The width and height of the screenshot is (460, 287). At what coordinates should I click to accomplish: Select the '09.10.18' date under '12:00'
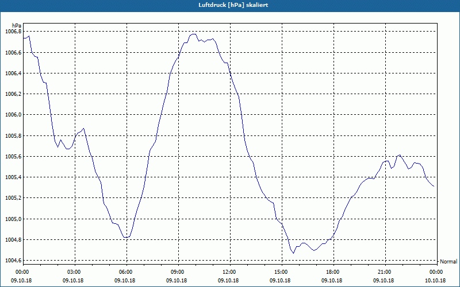coord(228,281)
